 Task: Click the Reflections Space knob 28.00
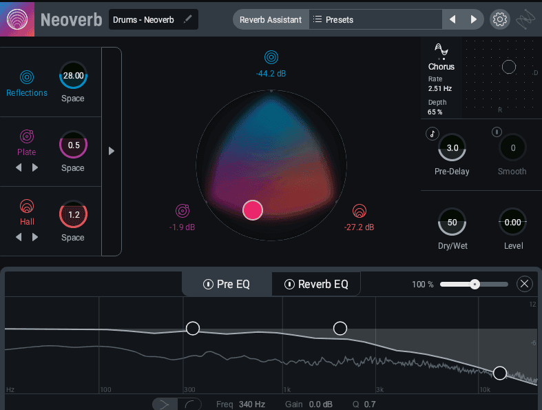point(73,75)
